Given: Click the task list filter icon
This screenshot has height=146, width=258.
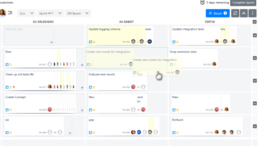Looking at the screenshot, I should click(x=10, y=13).
